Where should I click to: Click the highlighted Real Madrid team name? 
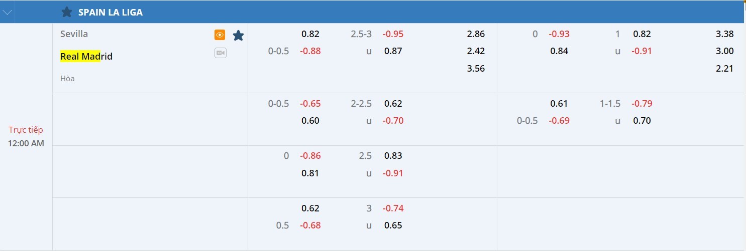point(86,57)
